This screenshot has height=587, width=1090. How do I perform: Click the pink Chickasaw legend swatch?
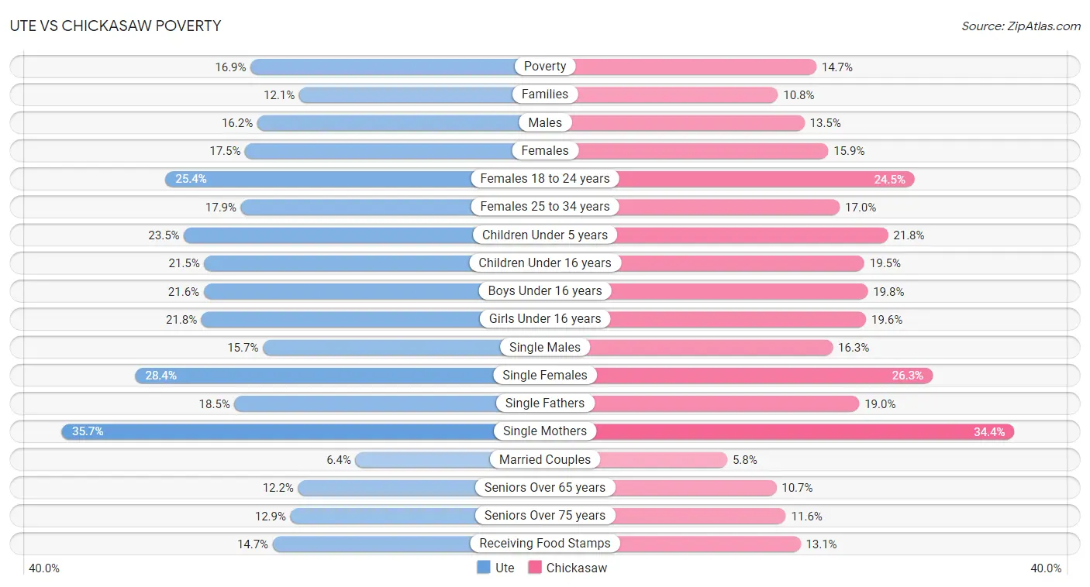coord(535,568)
